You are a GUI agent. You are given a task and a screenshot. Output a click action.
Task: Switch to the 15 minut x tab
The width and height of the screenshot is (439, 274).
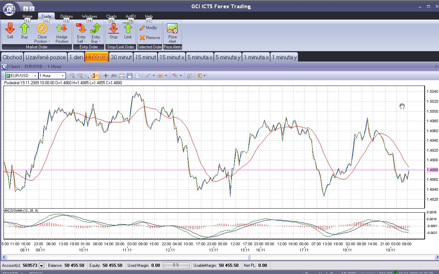[x=172, y=57]
